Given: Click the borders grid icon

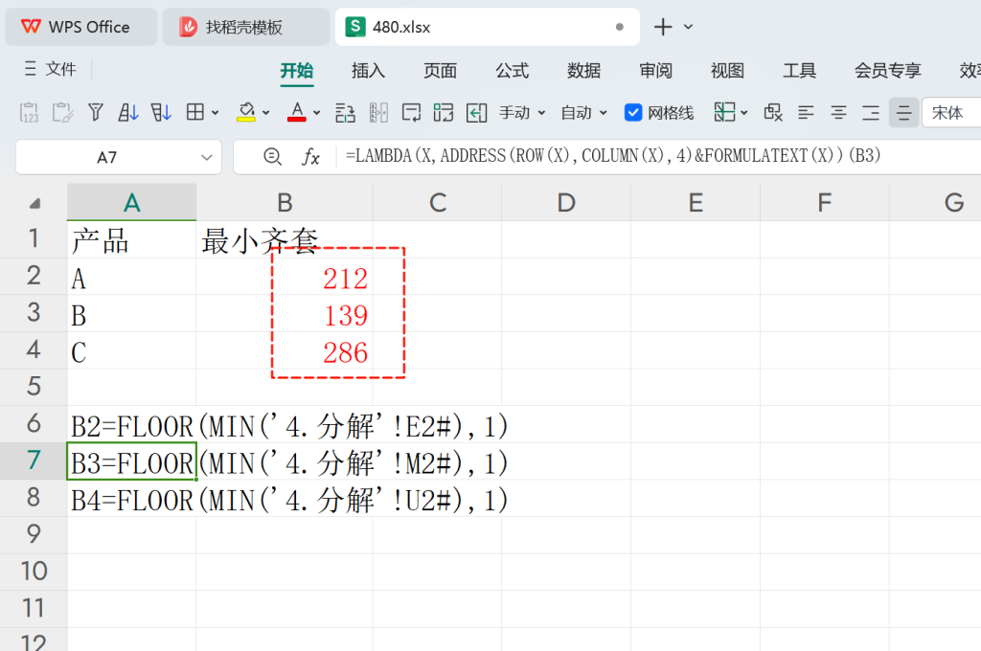Looking at the screenshot, I should click(195, 113).
